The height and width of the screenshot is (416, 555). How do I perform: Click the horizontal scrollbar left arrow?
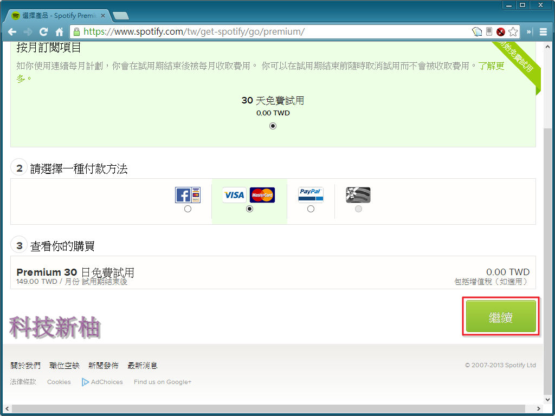coord(7,408)
